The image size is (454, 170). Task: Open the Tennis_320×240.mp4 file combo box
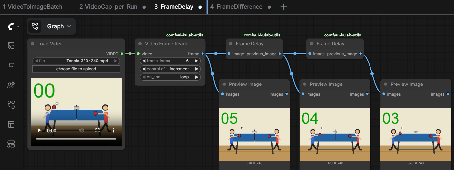(76, 61)
